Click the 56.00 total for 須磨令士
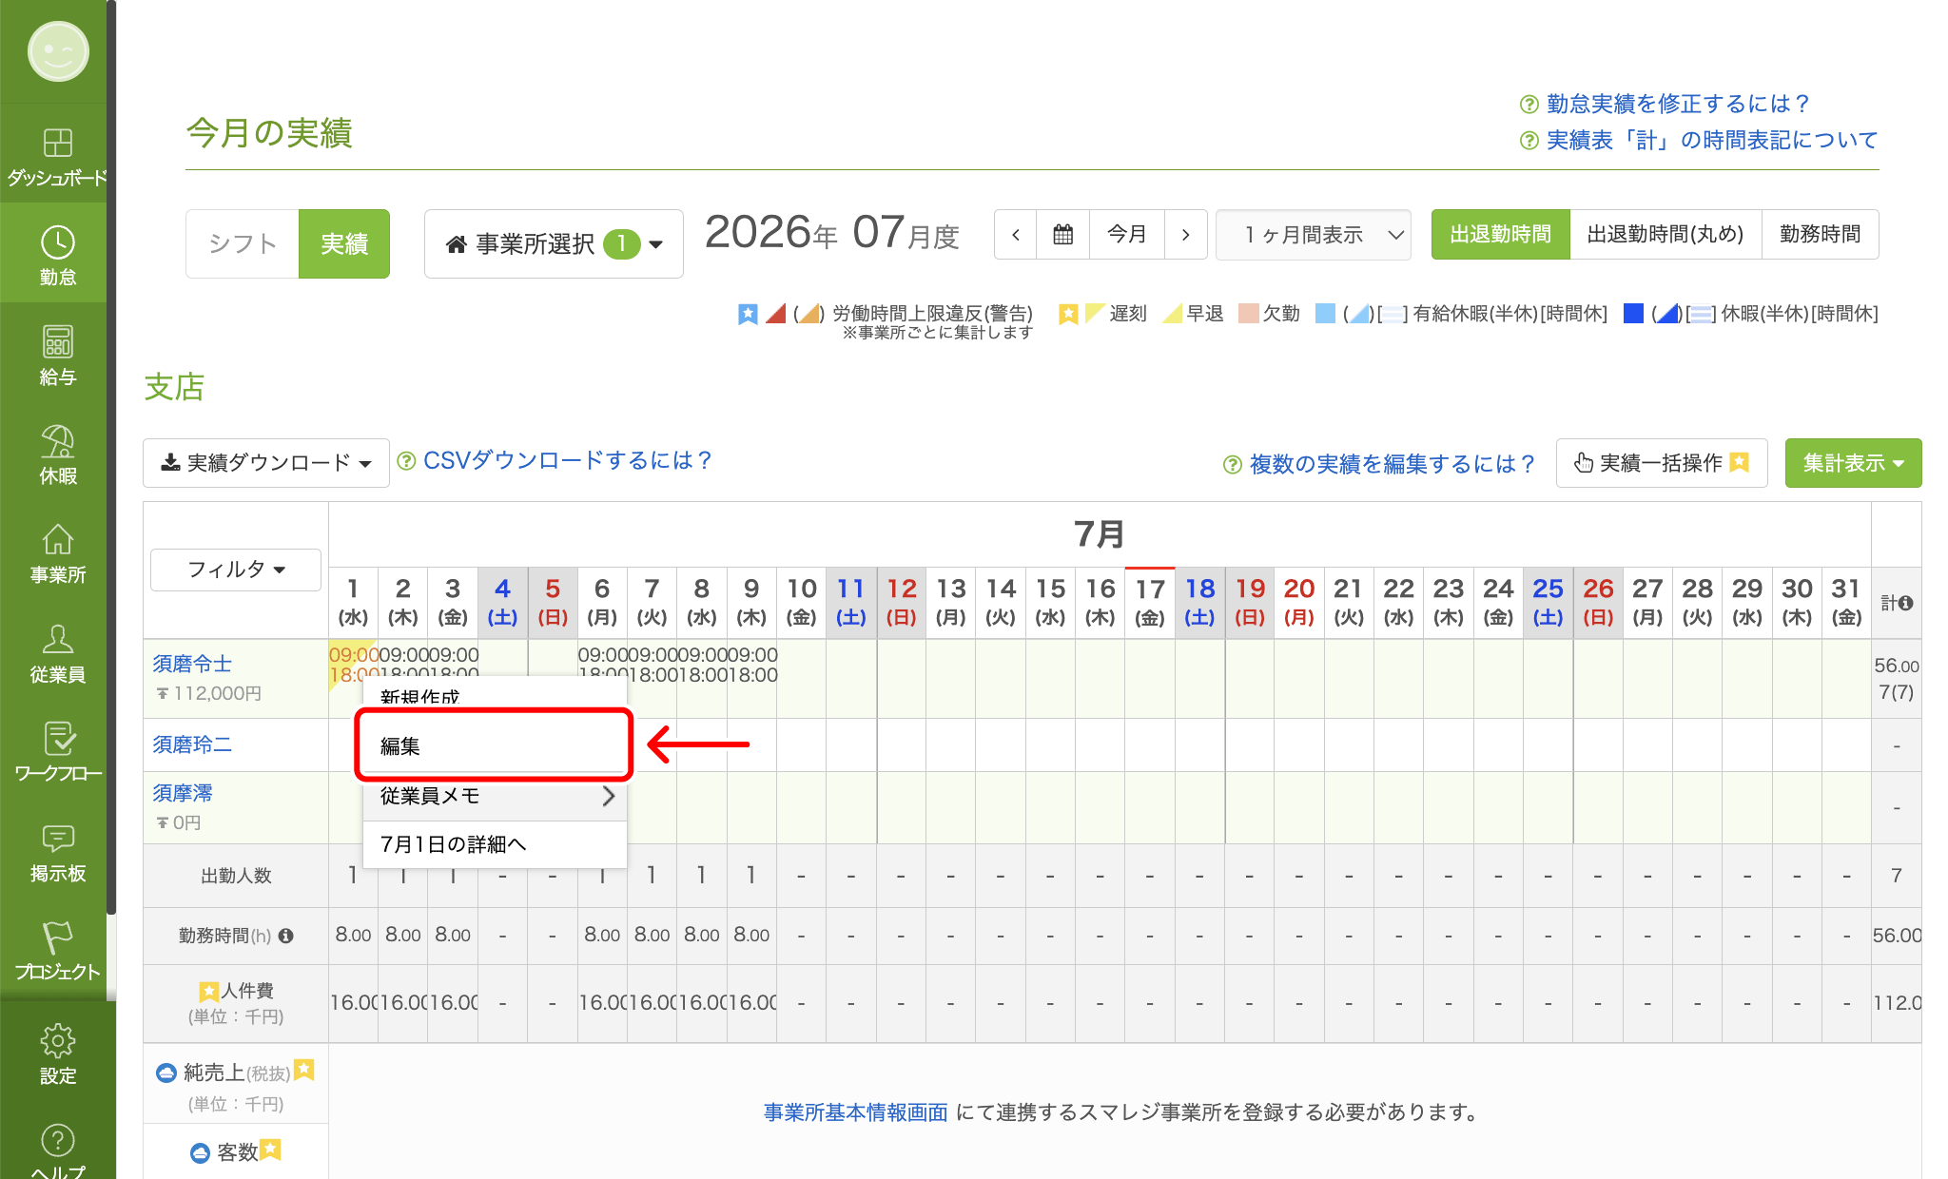This screenshot has height=1179, width=1948. coord(1896,666)
